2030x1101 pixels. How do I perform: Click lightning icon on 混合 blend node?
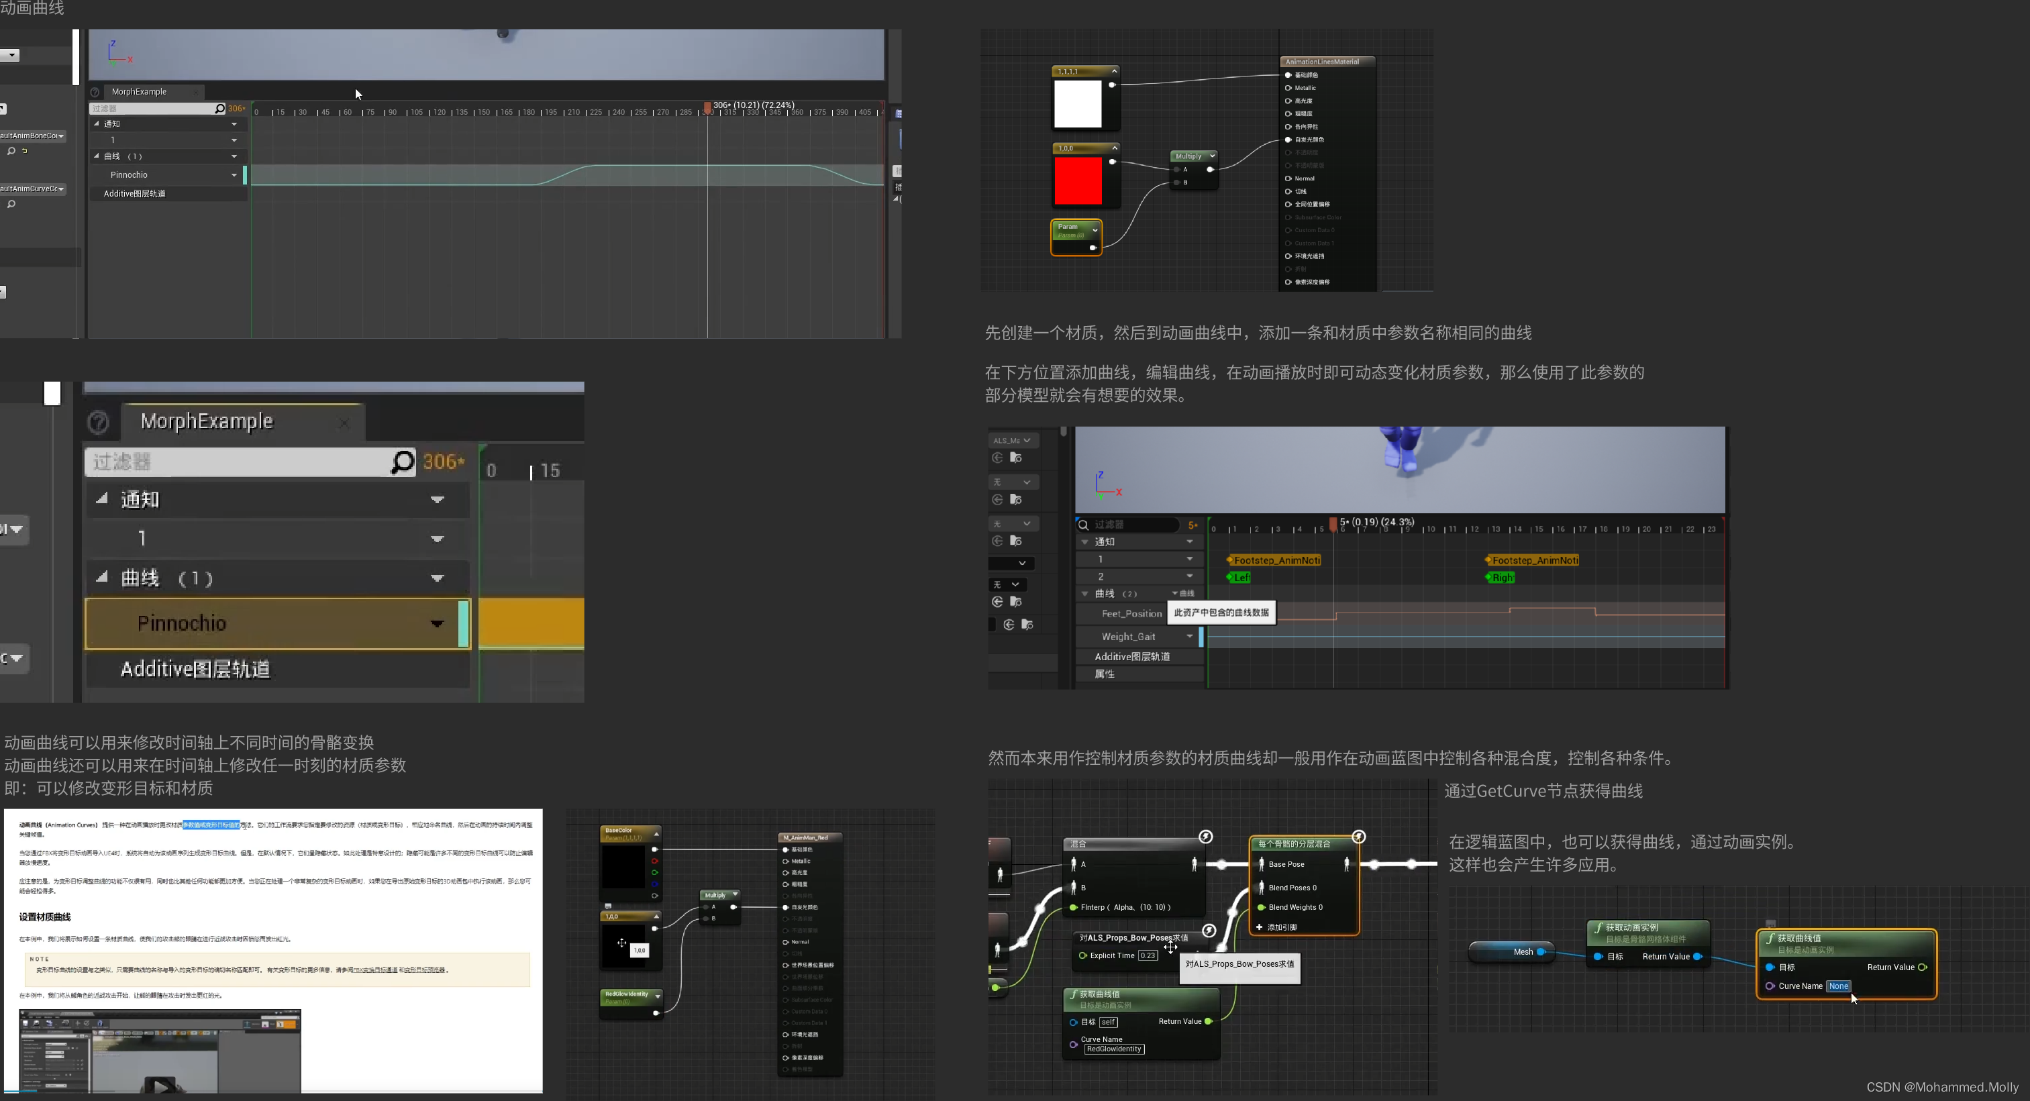click(1205, 836)
